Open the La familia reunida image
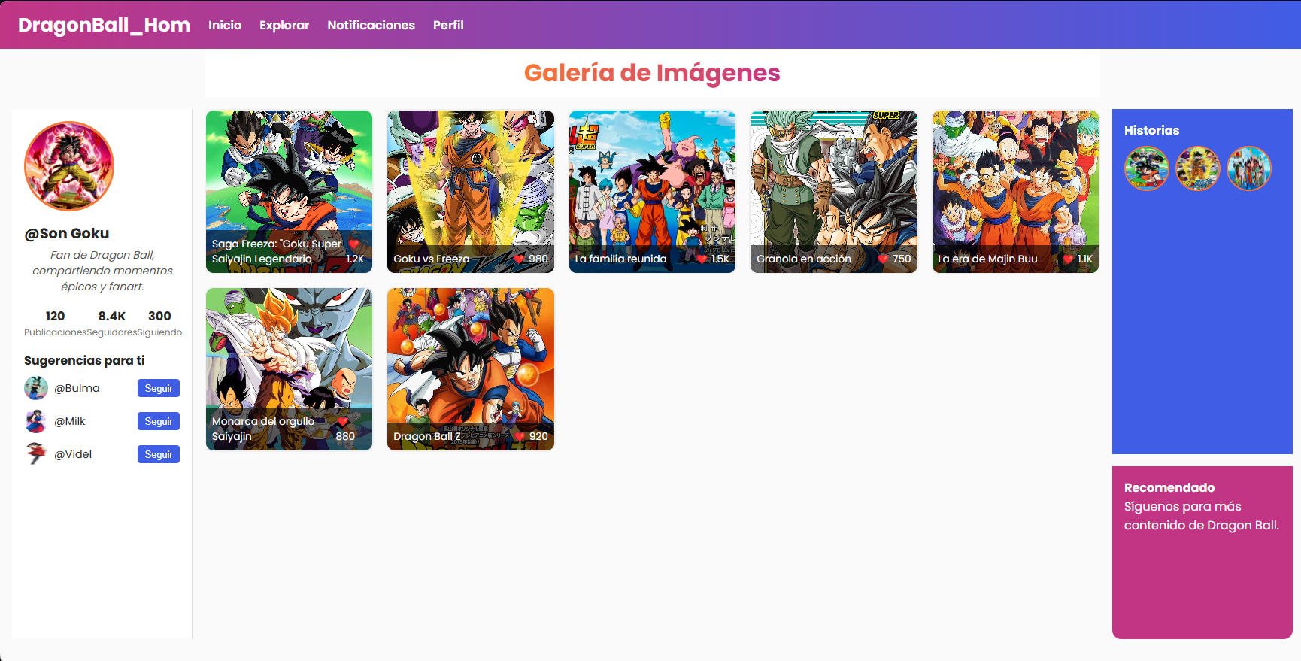 tap(652, 192)
